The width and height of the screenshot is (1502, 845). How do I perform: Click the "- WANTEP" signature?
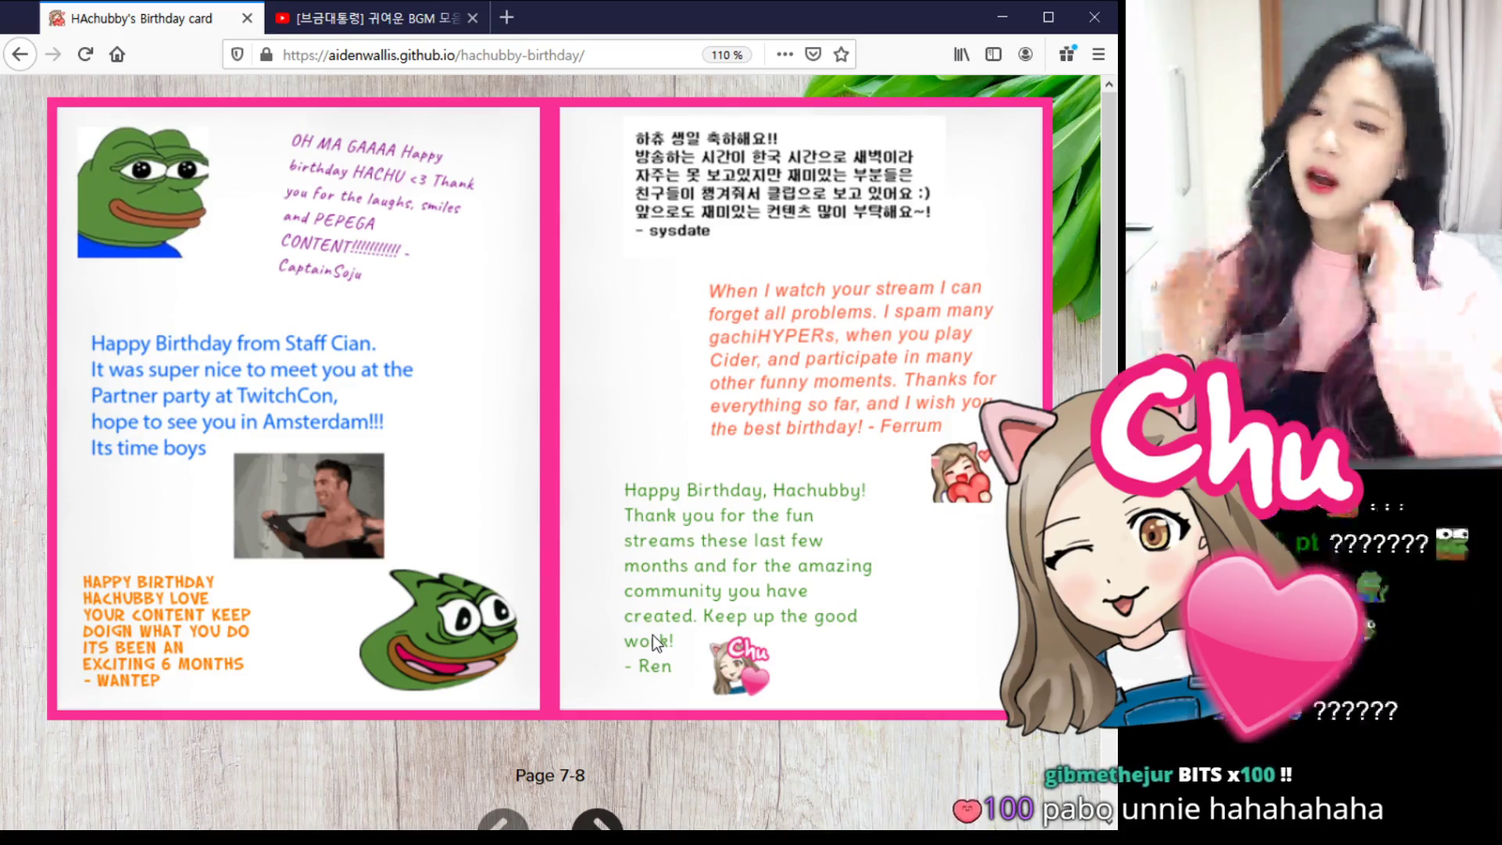click(x=121, y=681)
